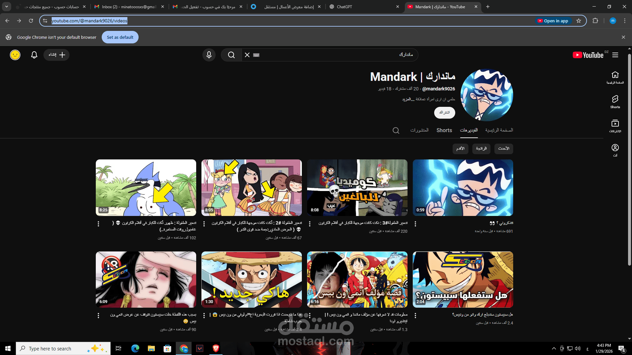The width and height of the screenshot is (632, 355).
Task: Bookmark this page with star icon
Action: 579,21
